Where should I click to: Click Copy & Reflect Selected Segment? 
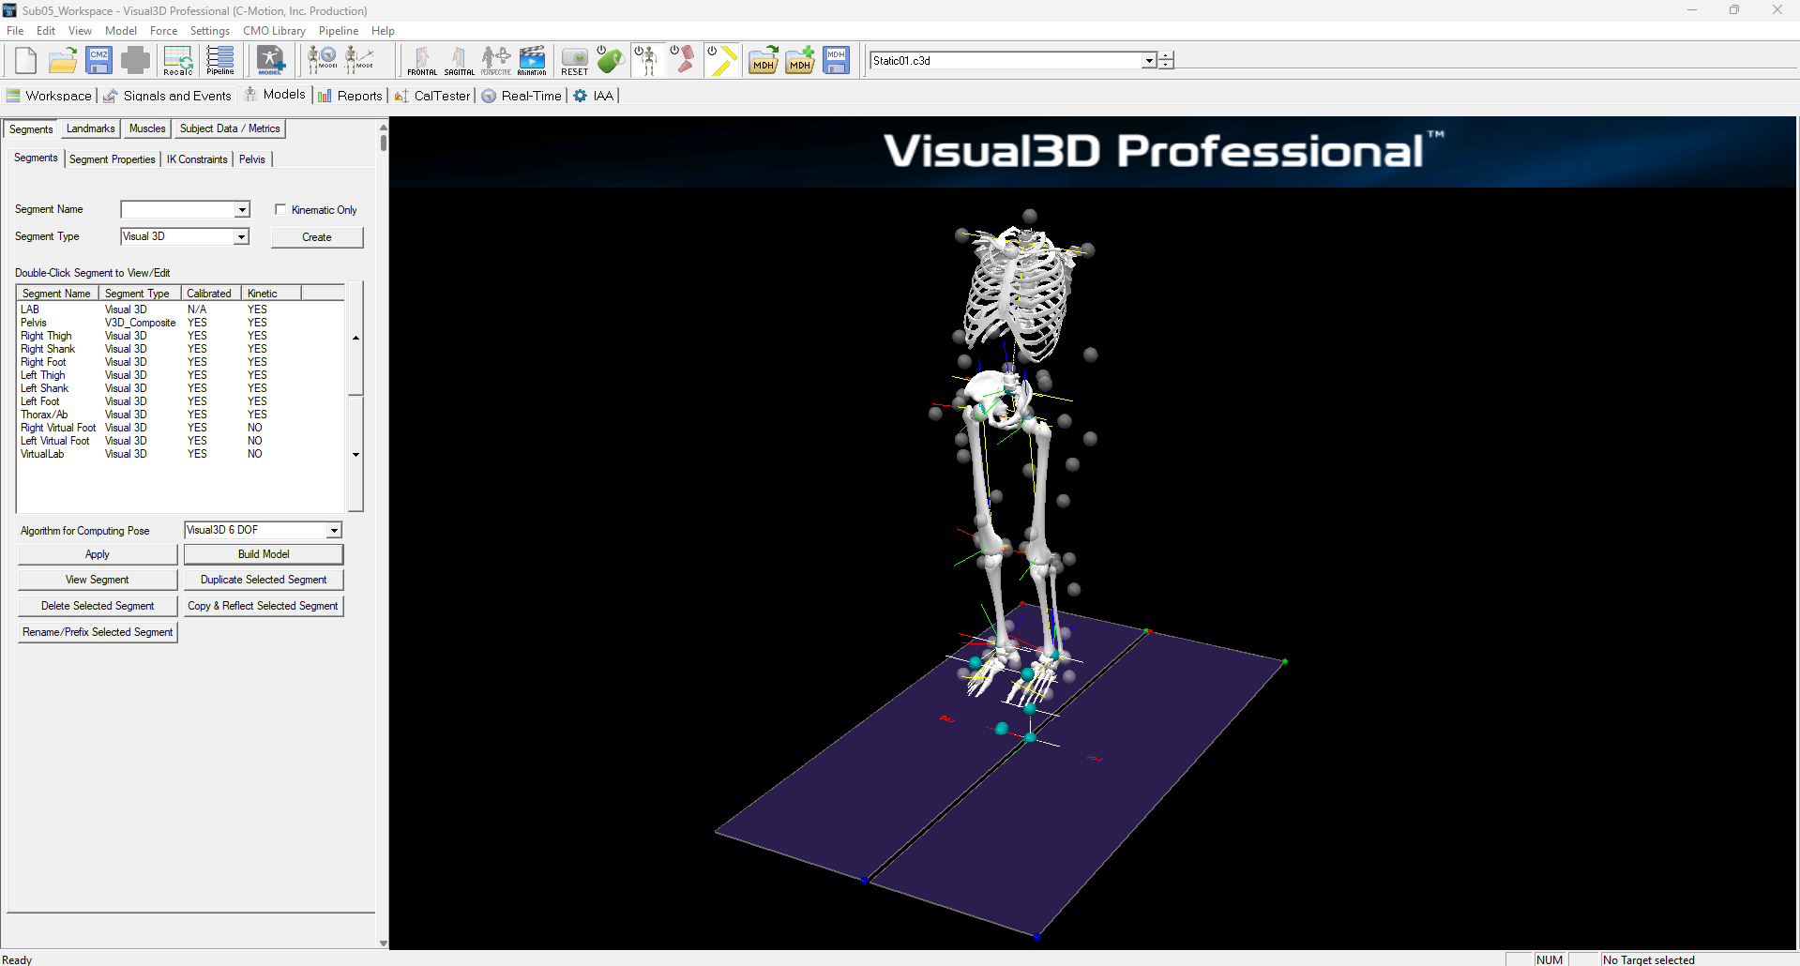264,606
